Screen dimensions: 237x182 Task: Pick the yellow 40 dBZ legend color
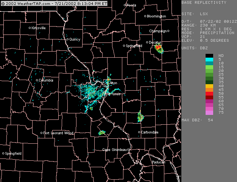click(209, 86)
